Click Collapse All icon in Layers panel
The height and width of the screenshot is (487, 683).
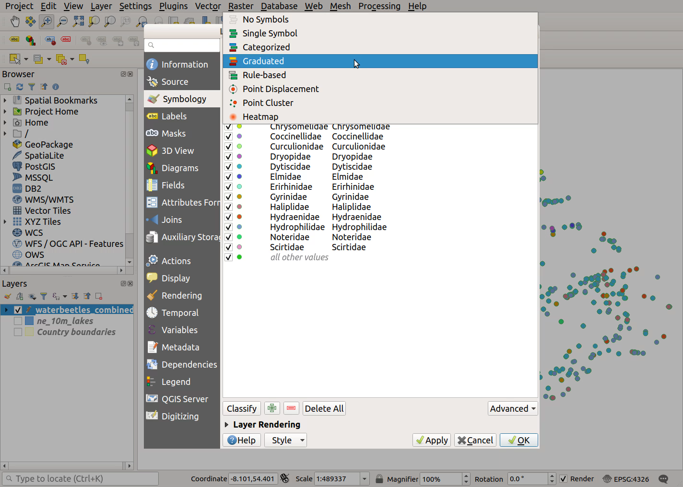click(x=87, y=296)
